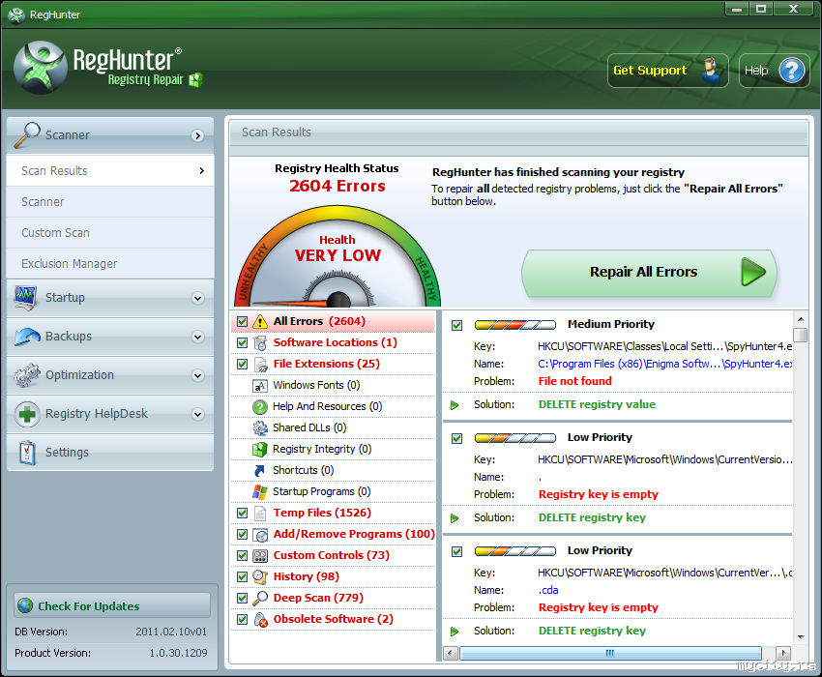
Task: Click the results vertical scrollbar up arrow
Action: coord(801,319)
